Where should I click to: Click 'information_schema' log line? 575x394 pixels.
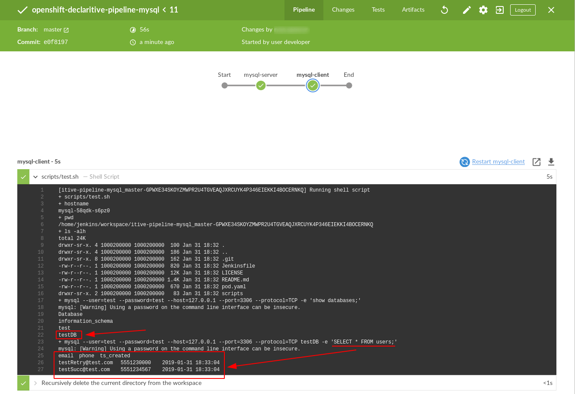[86, 321]
